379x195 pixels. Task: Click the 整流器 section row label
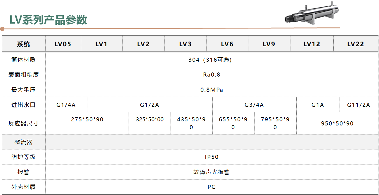coord(23,142)
